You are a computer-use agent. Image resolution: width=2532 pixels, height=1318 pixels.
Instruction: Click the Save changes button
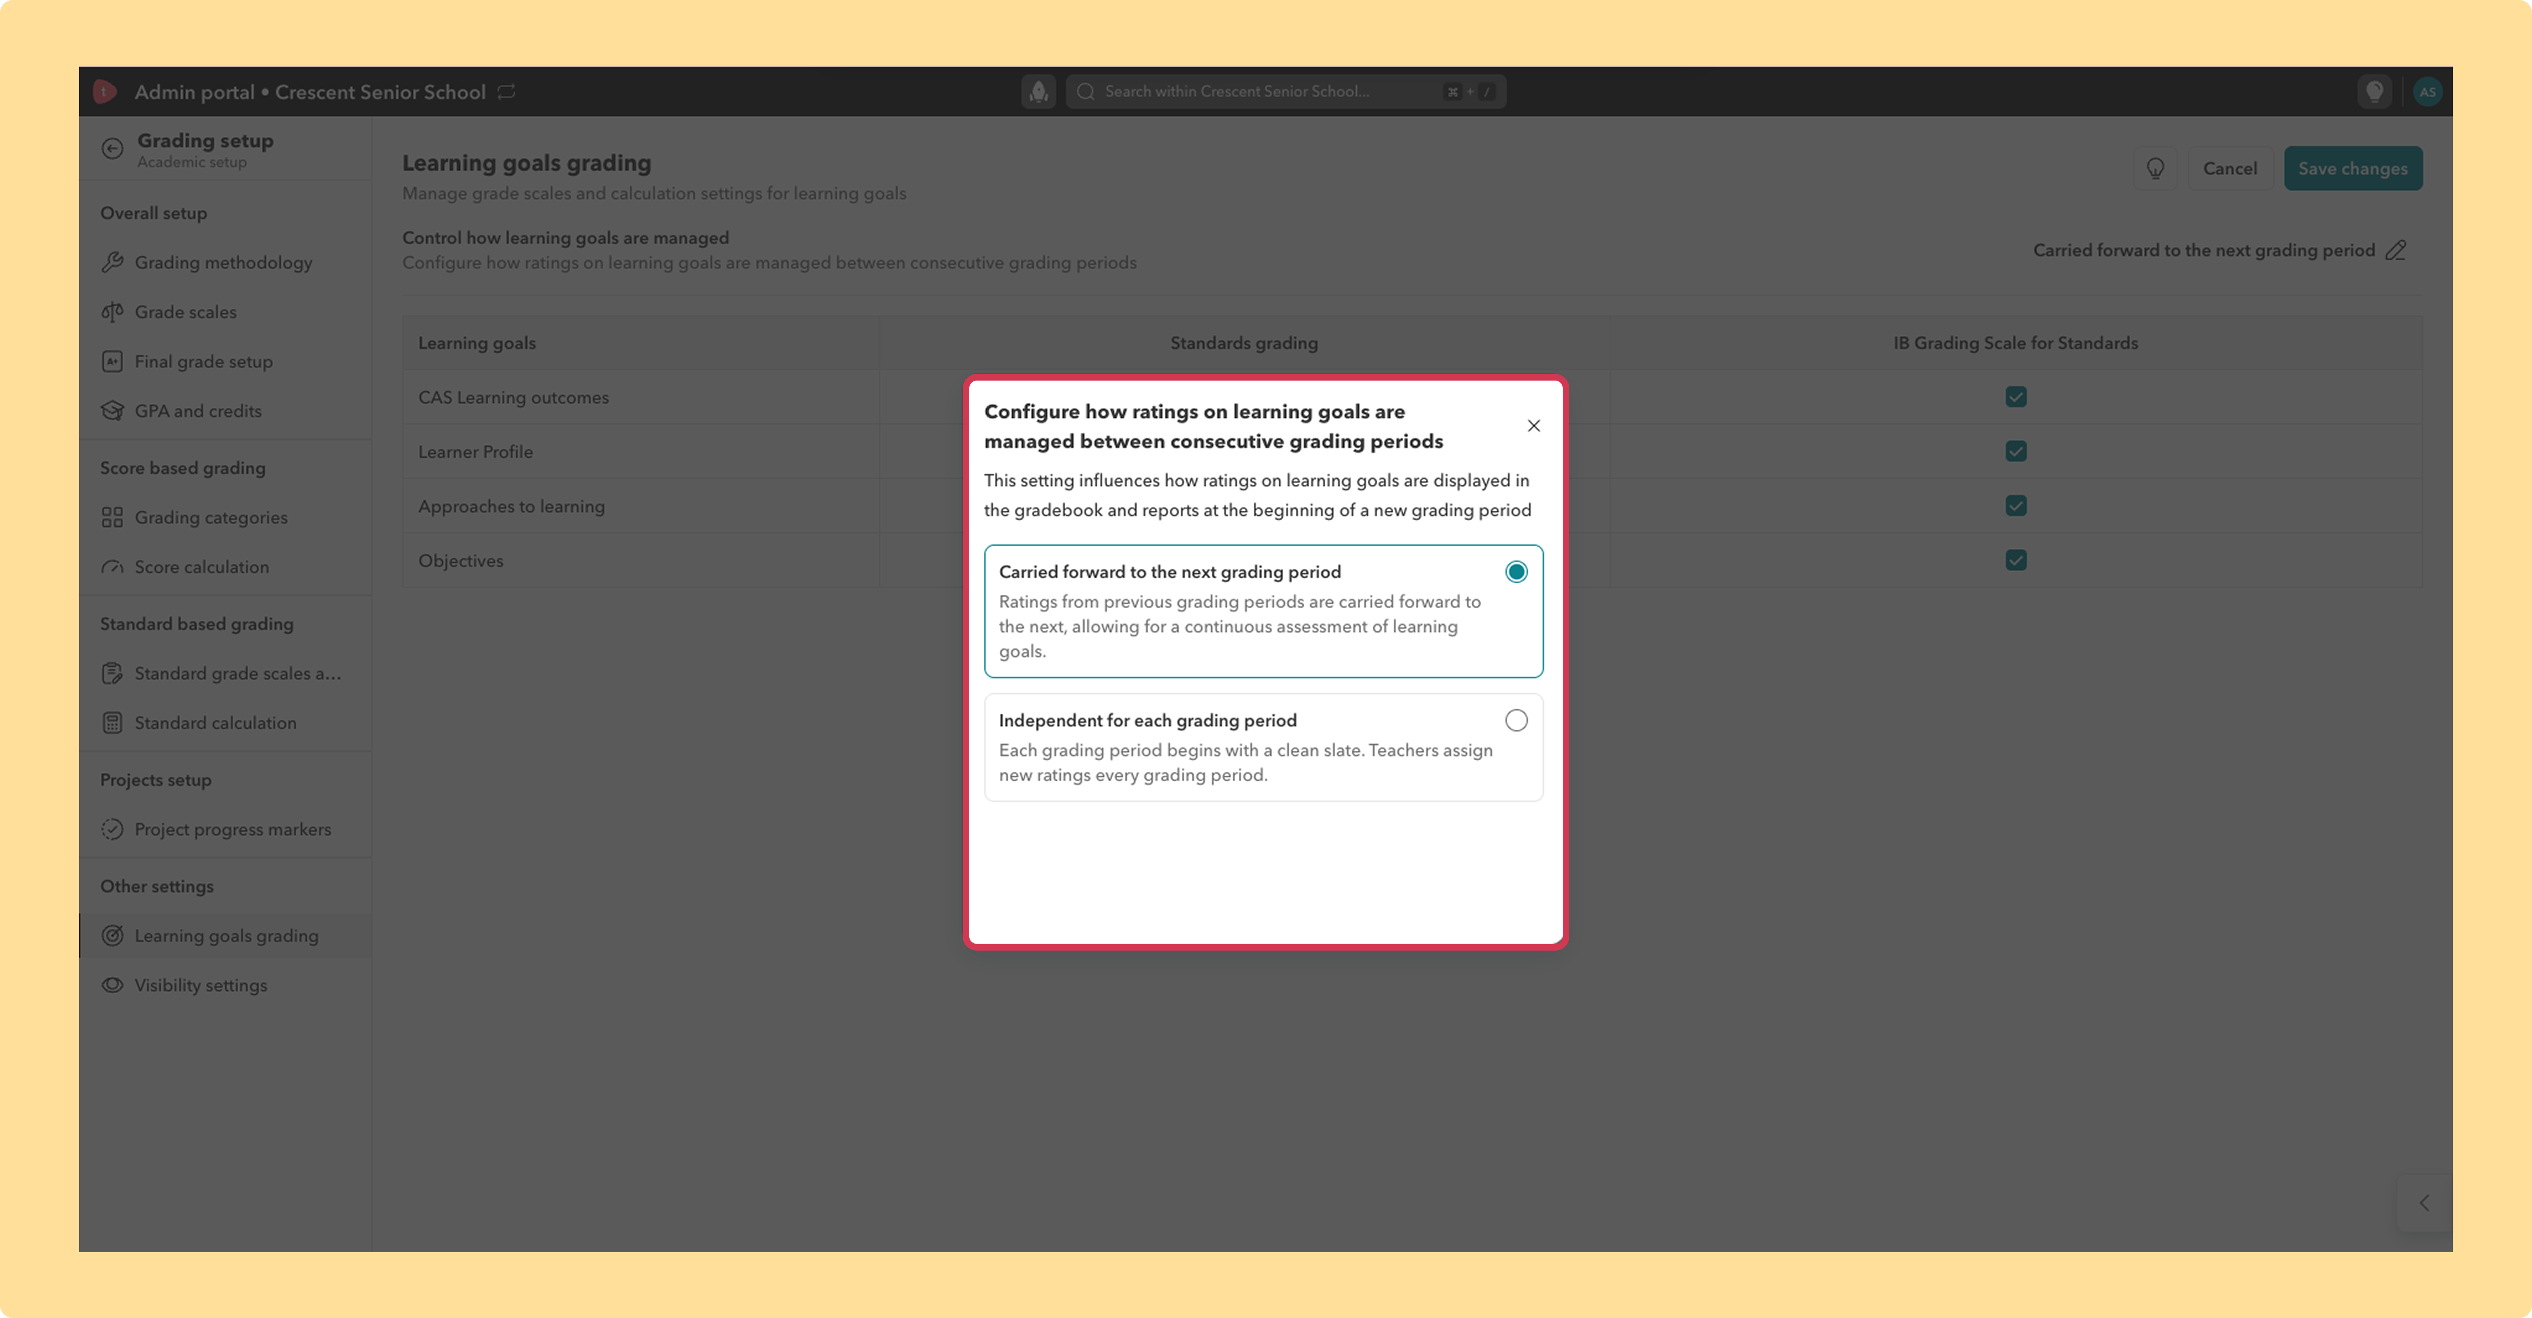[2352, 168]
